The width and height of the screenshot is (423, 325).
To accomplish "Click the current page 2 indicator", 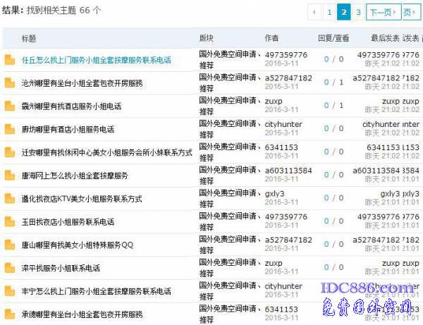I will pos(343,12).
